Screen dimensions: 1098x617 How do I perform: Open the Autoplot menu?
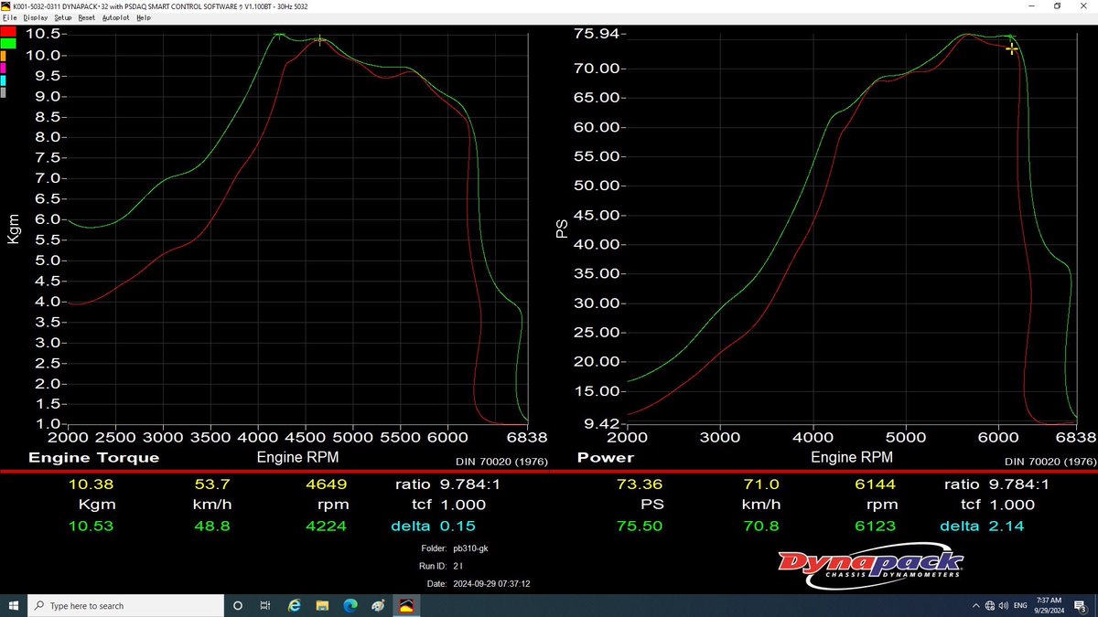click(115, 17)
